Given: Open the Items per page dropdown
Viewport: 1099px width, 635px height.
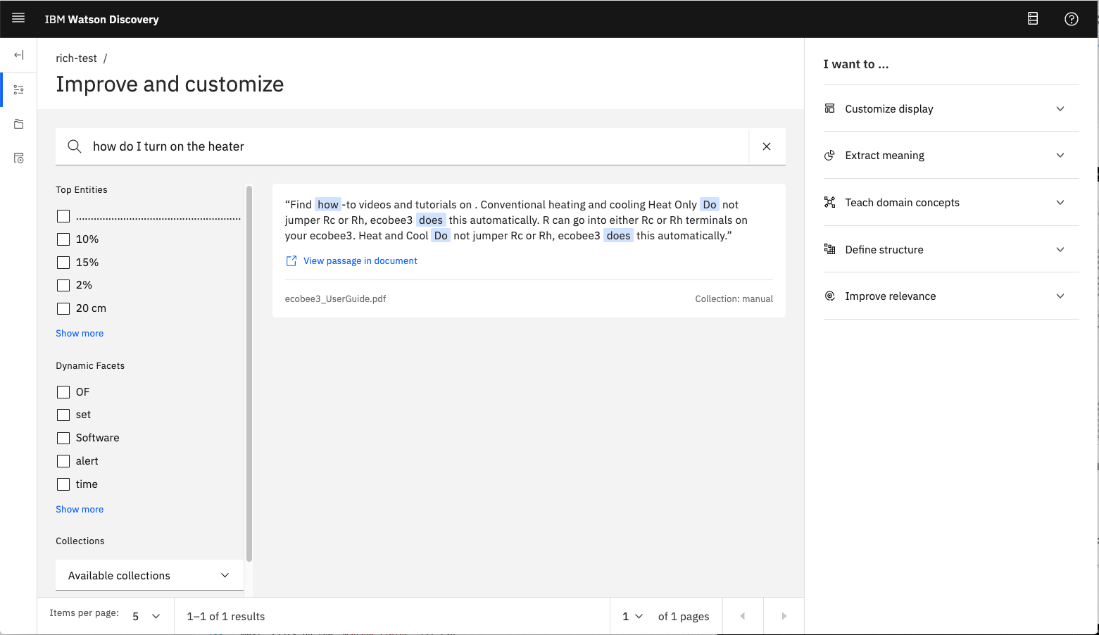Looking at the screenshot, I should tap(146, 616).
